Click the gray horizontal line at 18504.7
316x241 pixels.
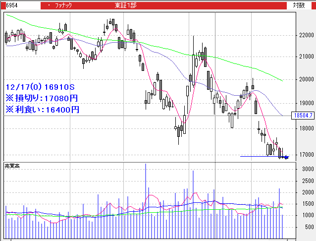click(x=149, y=116)
